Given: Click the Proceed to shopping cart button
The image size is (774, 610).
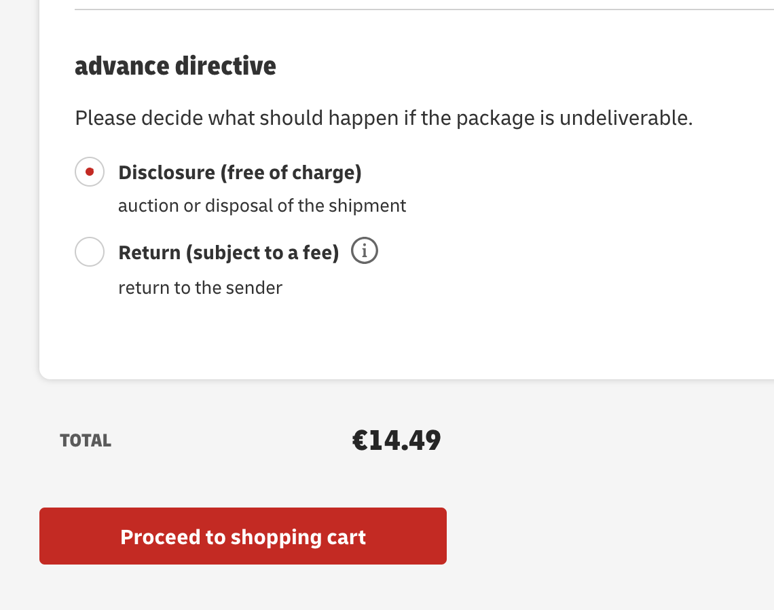Looking at the screenshot, I should coord(243,536).
